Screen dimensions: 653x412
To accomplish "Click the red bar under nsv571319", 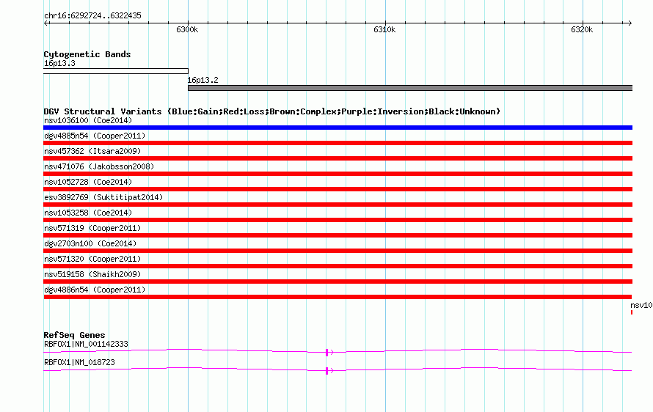I will 338,235.
